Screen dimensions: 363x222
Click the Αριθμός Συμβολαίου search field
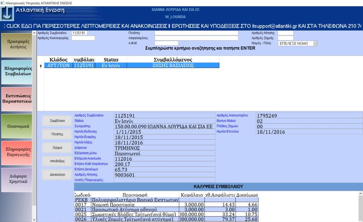[x=79, y=33]
